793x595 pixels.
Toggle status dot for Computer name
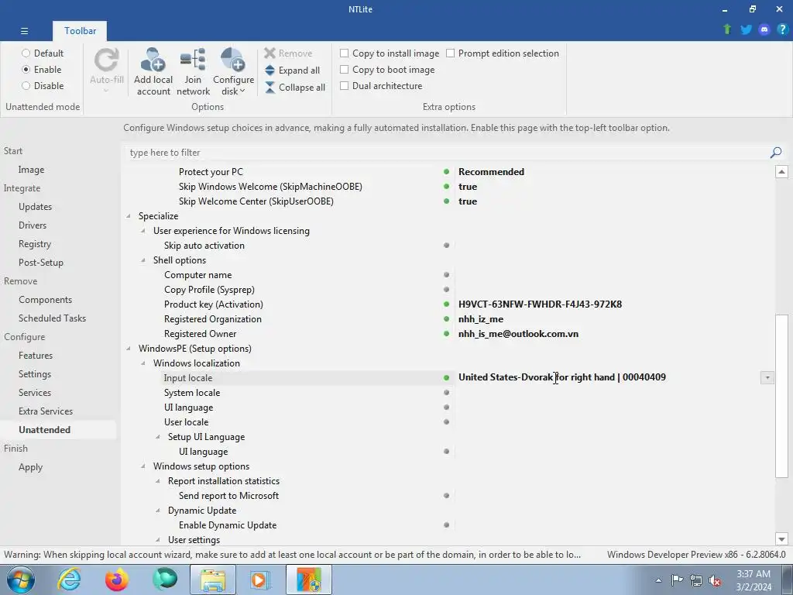click(446, 275)
